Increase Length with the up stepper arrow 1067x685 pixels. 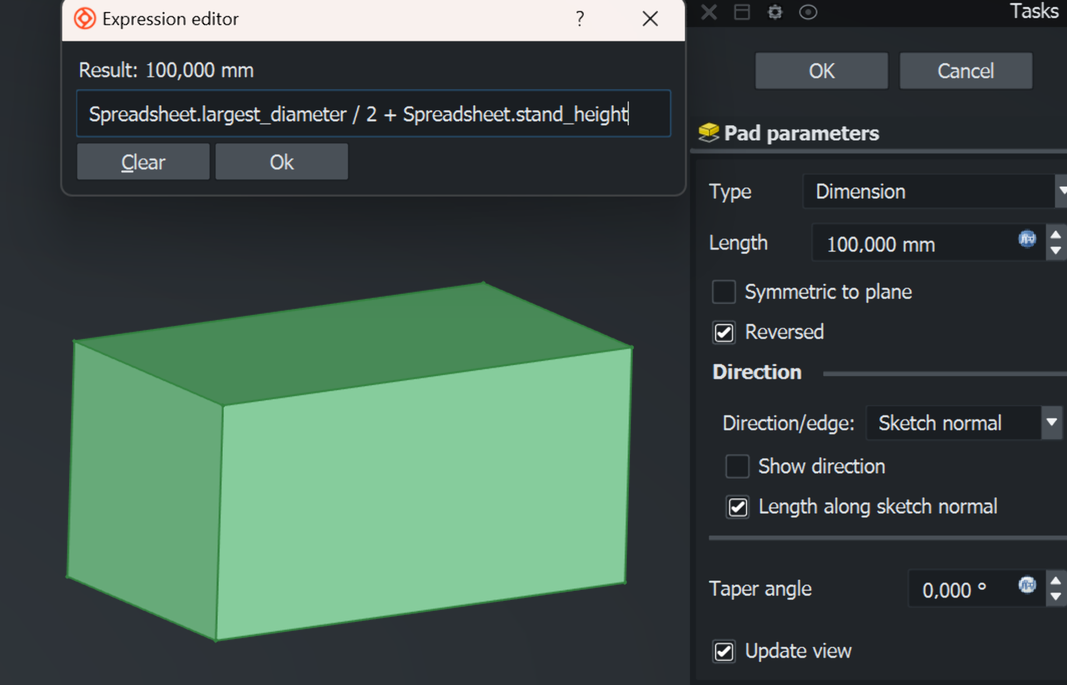1055,235
